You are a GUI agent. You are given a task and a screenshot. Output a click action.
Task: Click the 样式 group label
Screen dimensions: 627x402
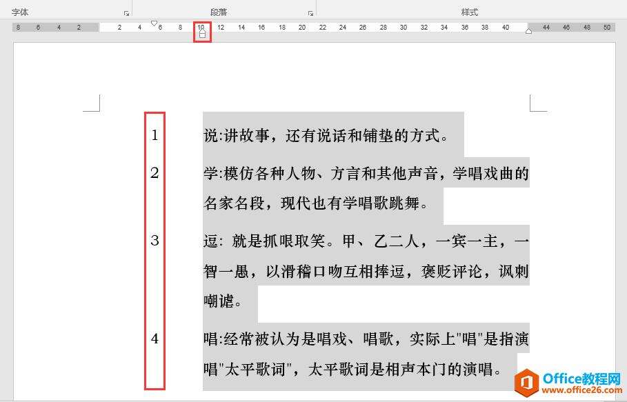coord(470,12)
